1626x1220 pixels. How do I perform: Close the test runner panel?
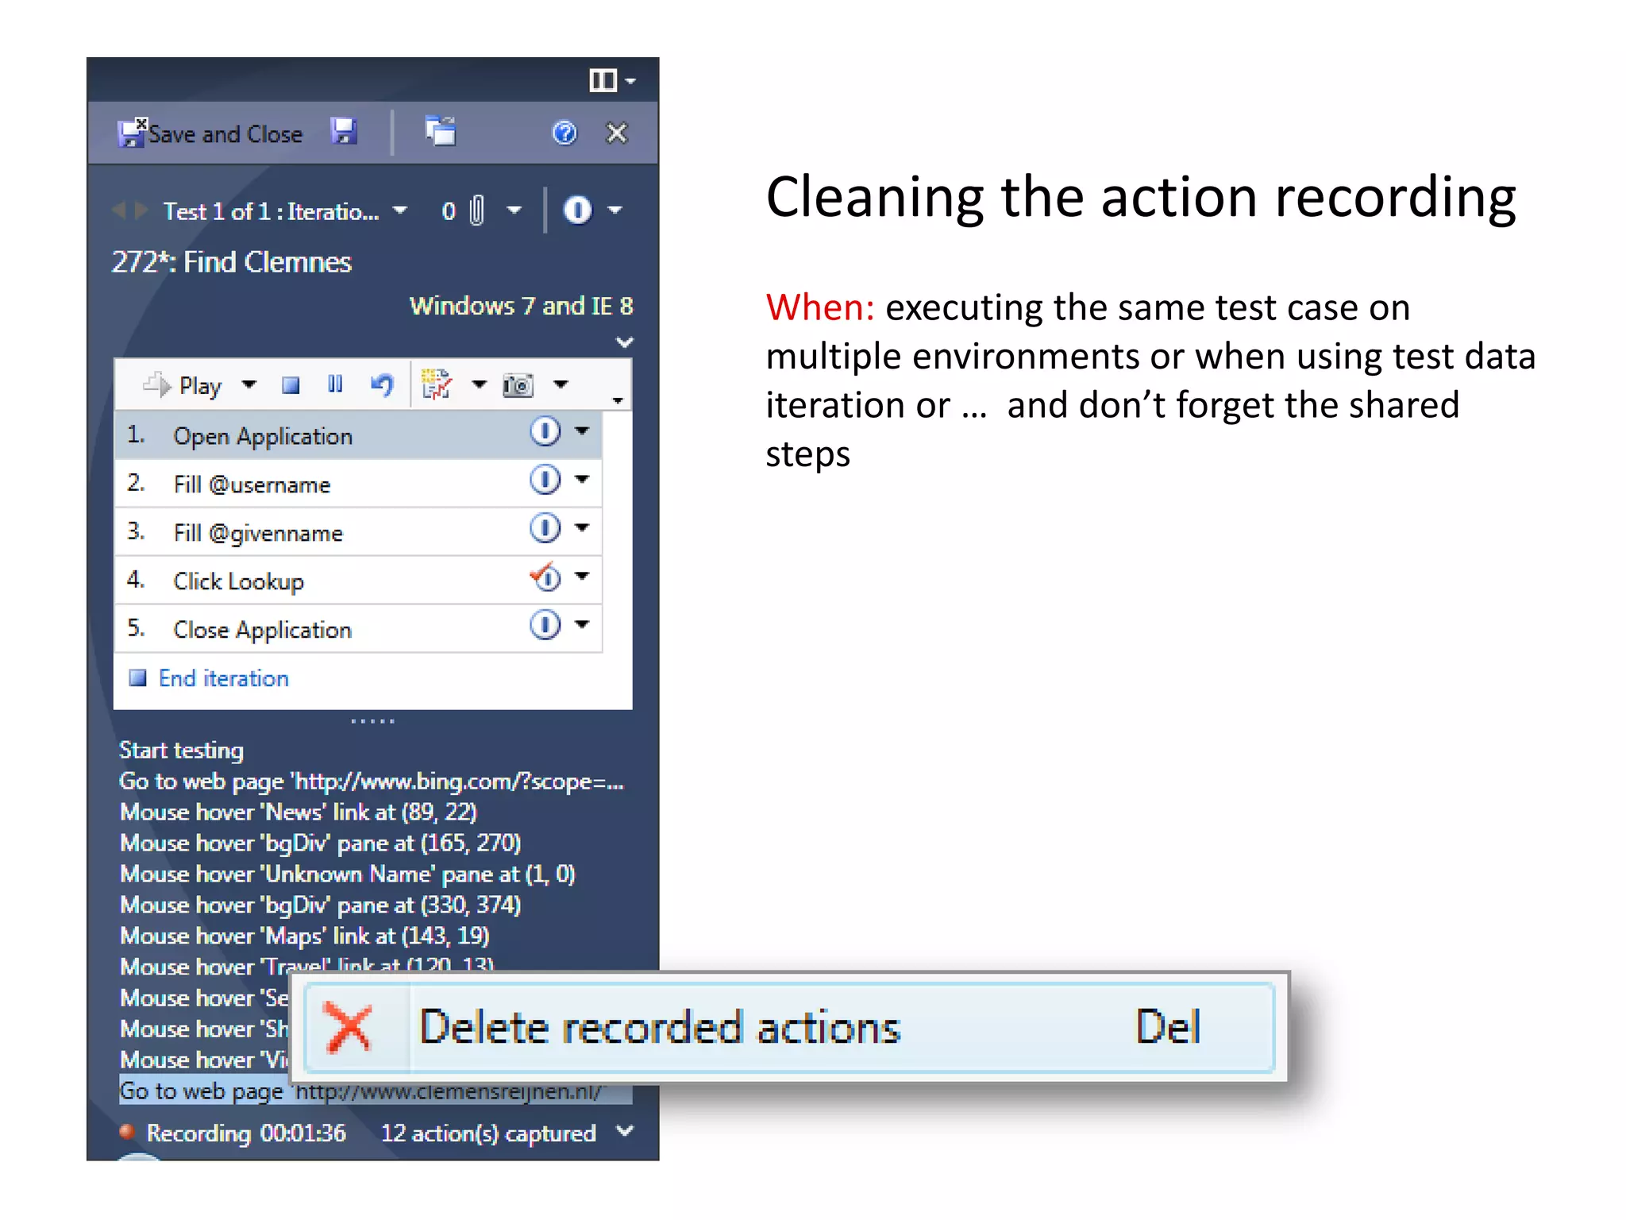617,133
